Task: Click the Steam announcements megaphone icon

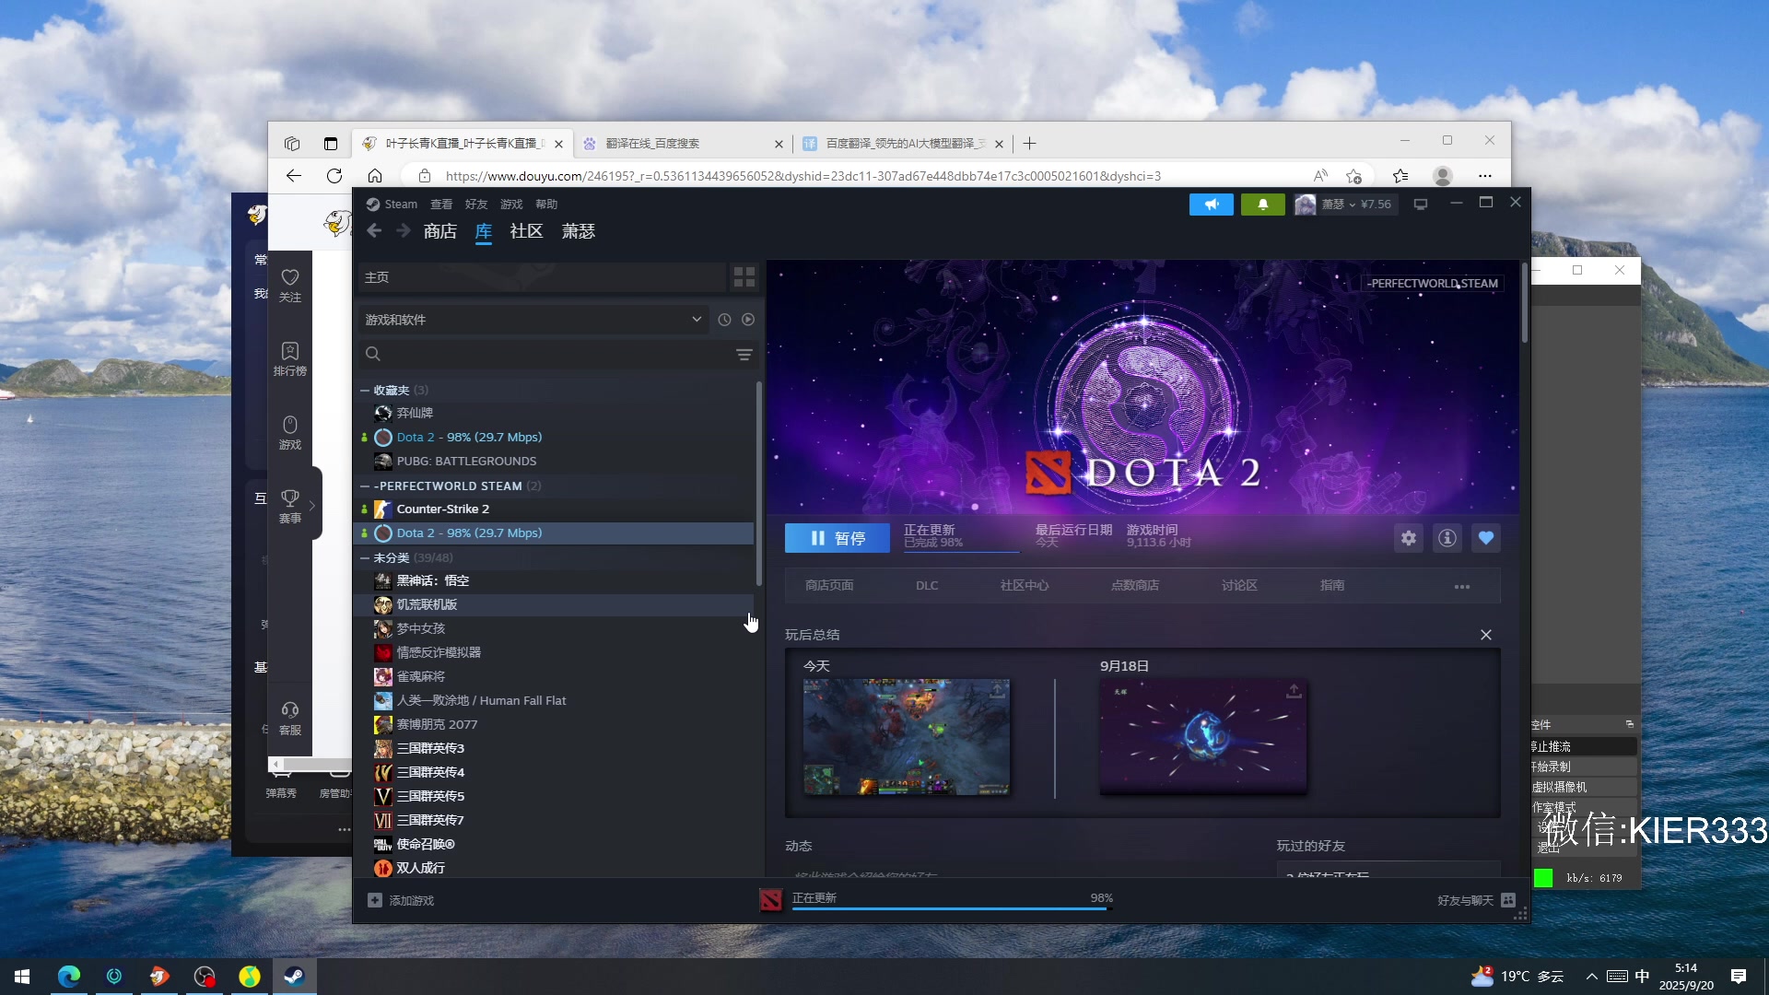Action: point(1211,205)
